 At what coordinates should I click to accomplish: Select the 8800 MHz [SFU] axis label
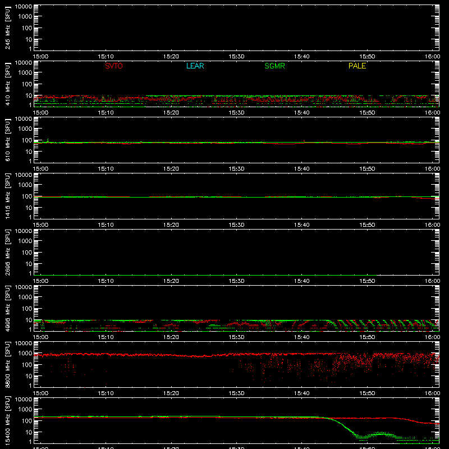tap(7, 364)
